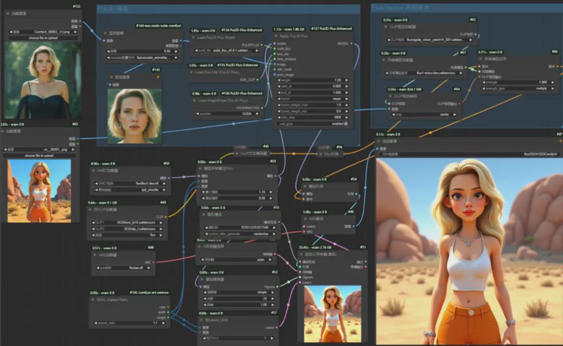Screen dimensions: 563x346
Task: Collapse the Apply PuLID Flux node
Action: point(277,36)
